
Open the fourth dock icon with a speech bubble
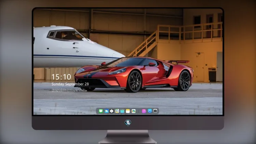(117, 111)
